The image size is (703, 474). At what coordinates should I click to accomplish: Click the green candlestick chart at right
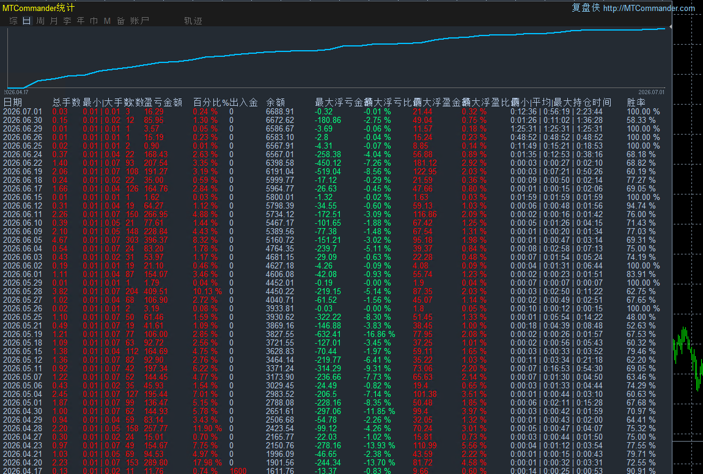pos(688,359)
